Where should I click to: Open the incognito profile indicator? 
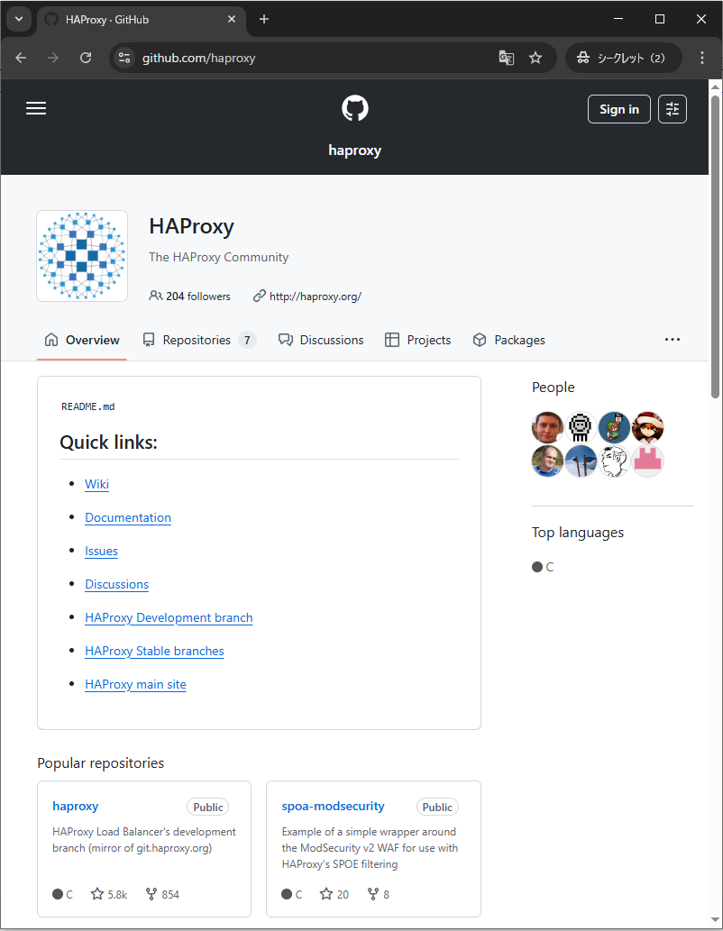point(623,58)
